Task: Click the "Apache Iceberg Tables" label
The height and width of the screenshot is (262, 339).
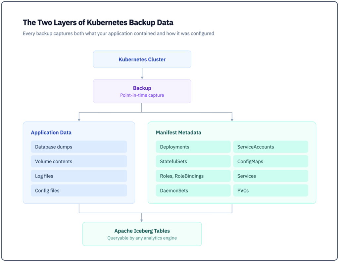Action: (x=142, y=231)
